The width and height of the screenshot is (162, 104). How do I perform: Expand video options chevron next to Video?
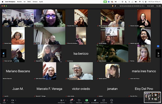(x=16, y=100)
